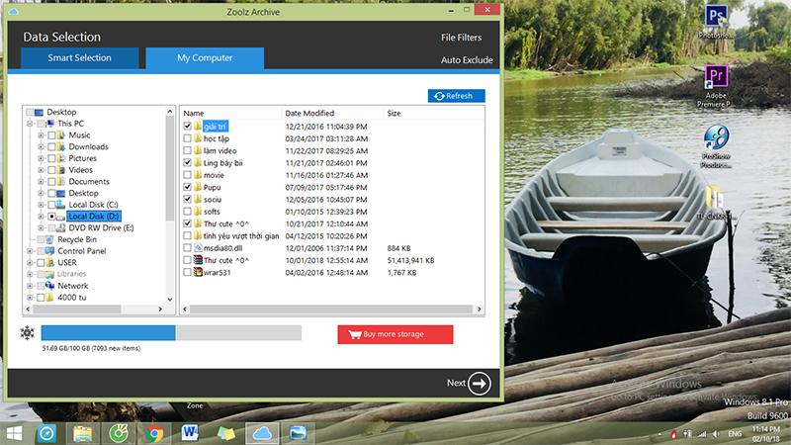Image resolution: width=791 pixels, height=445 pixels.
Task: Switch to the Smart Selection tab
Action: (x=80, y=58)
